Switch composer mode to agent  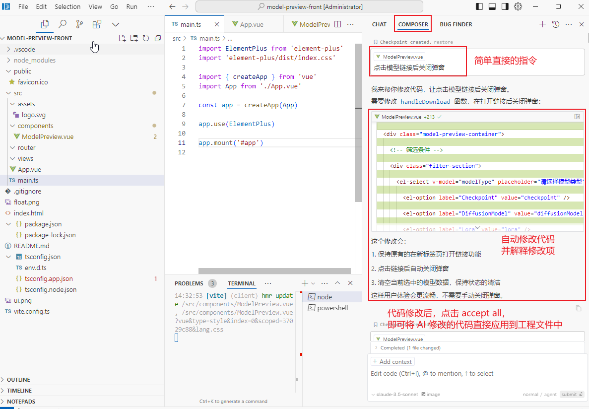(550, 394)
